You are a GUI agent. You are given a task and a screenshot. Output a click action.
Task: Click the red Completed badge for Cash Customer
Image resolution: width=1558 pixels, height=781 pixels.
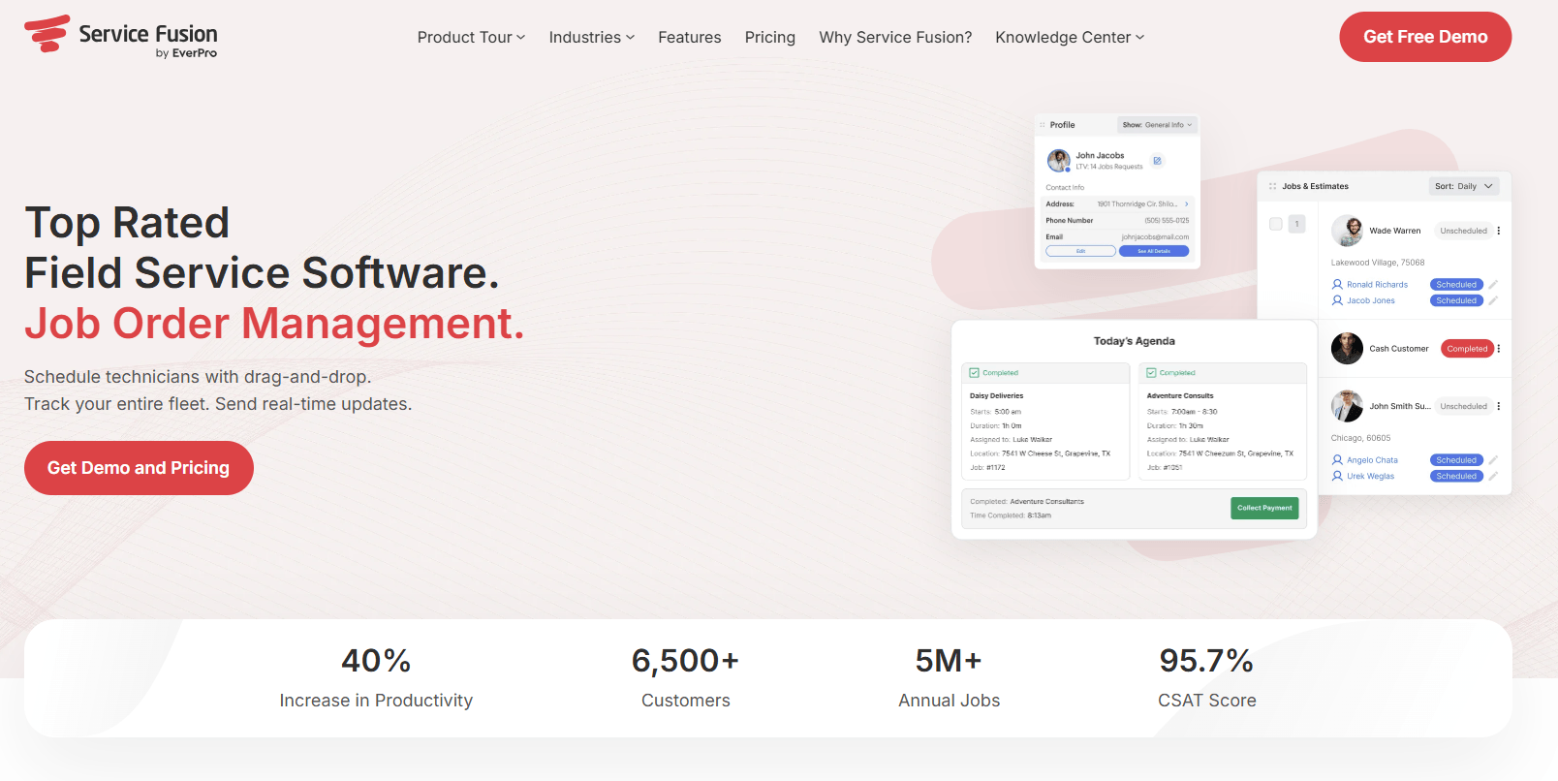pyautogui.click(x=1467, y=349)
